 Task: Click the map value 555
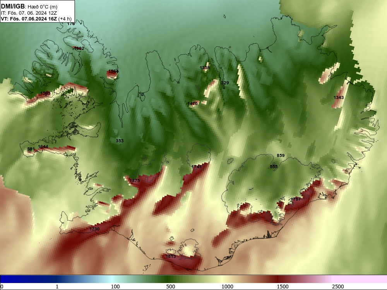pos(274,166)
